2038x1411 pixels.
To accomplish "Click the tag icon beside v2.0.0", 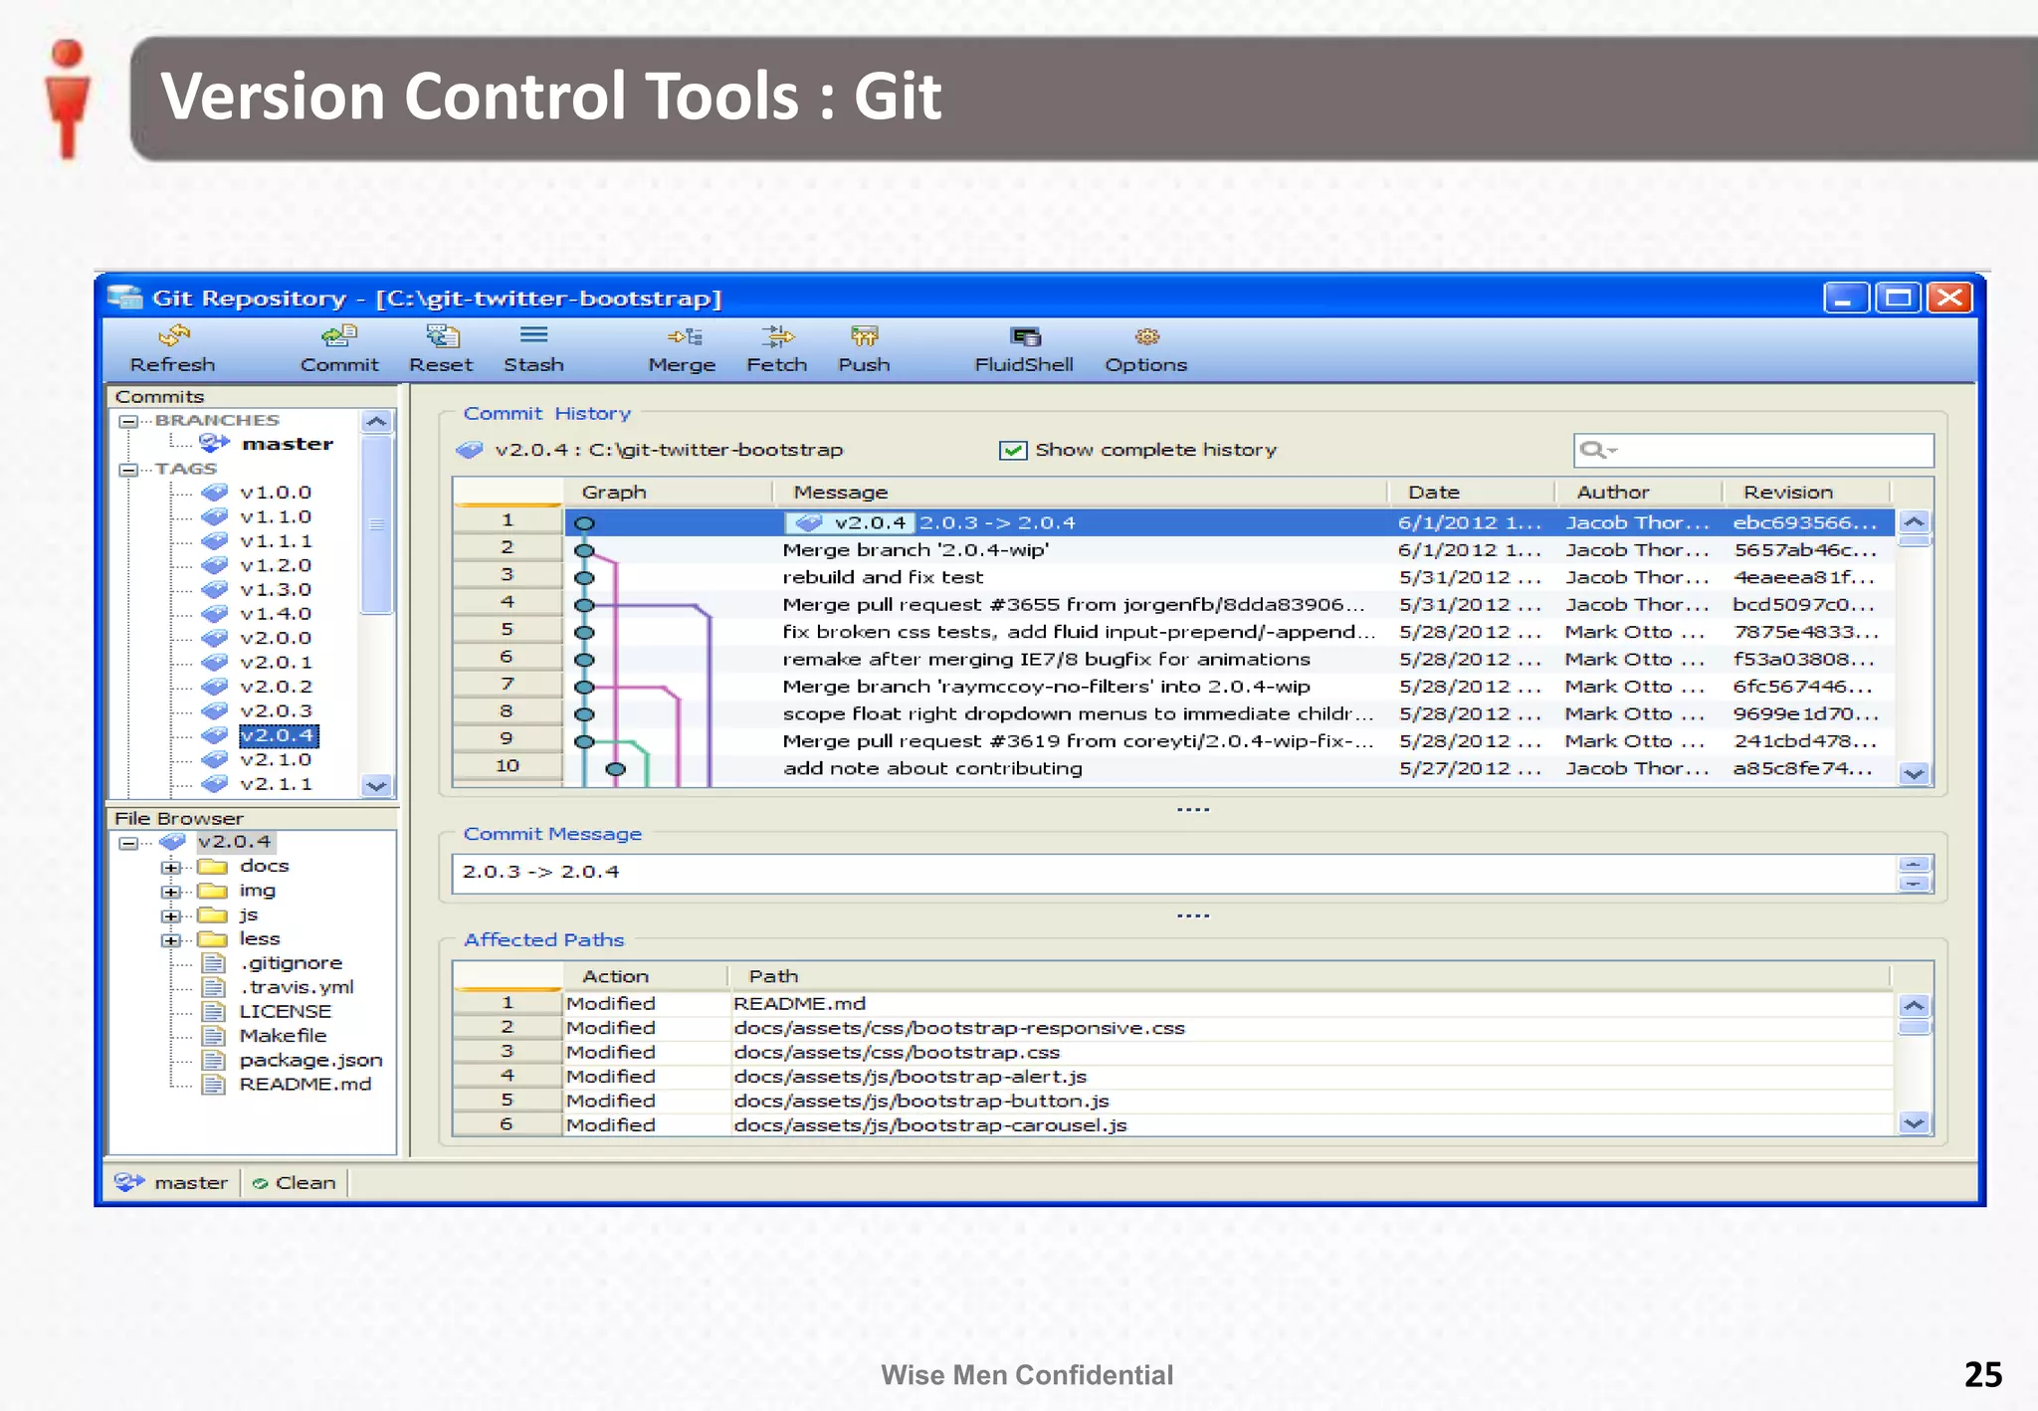I will [x=214, y=638].
